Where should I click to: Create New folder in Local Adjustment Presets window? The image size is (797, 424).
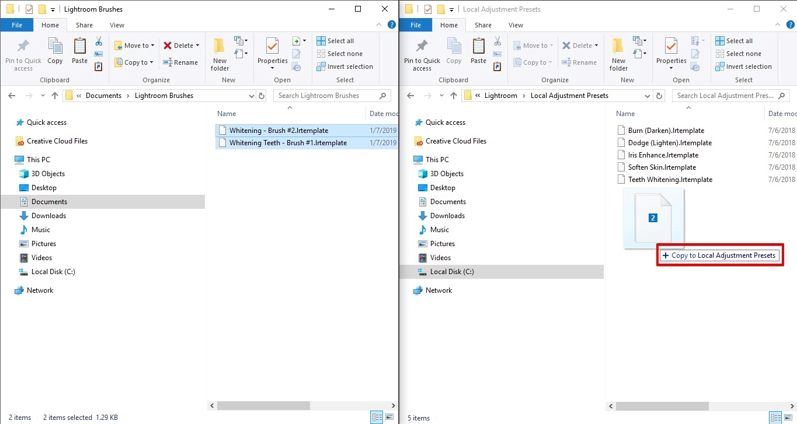619,55
